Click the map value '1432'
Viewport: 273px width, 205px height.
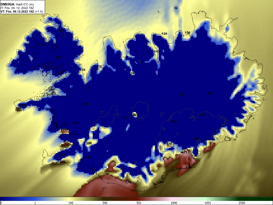(168, 143)
